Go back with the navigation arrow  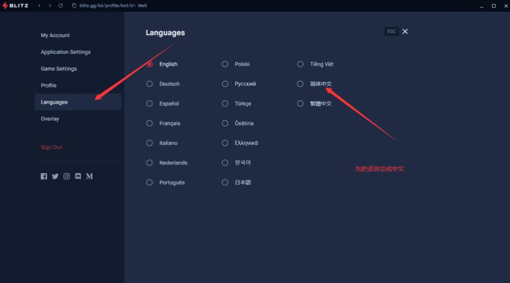39,6
